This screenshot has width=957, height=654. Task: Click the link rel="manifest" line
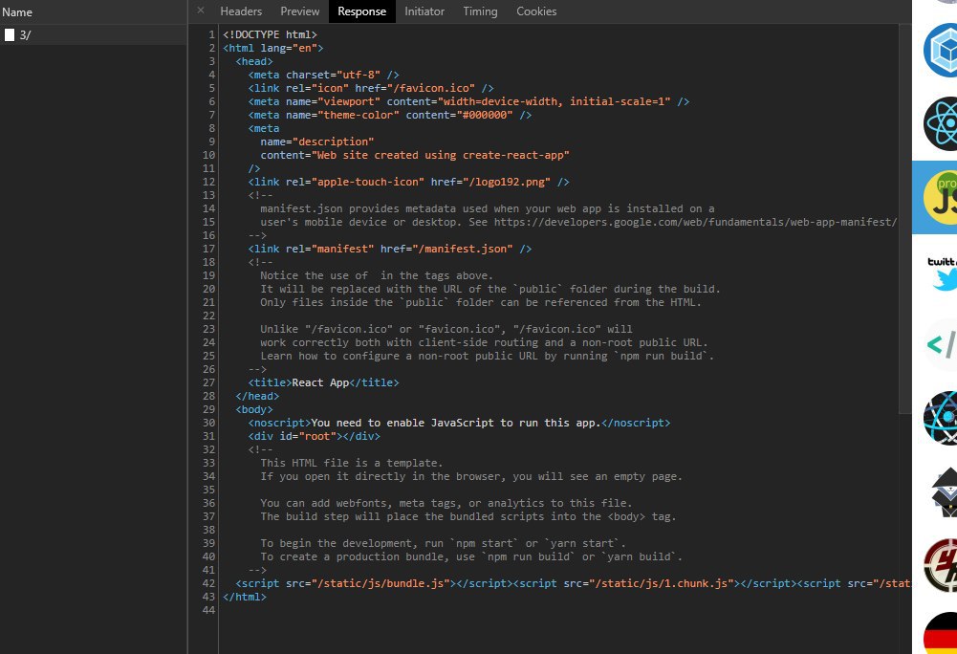tap(389, 250)
